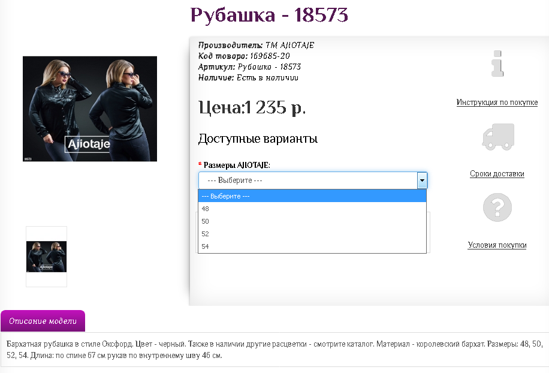Click the product title "Рубашка - 18573"
Screen dimensions: 549x373
[269, 14]
